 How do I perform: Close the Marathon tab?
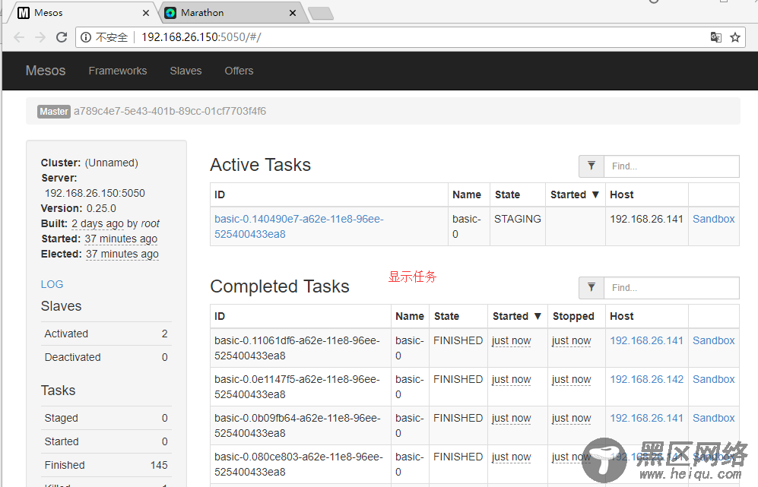pyautogui.click(x=293, y=13)
